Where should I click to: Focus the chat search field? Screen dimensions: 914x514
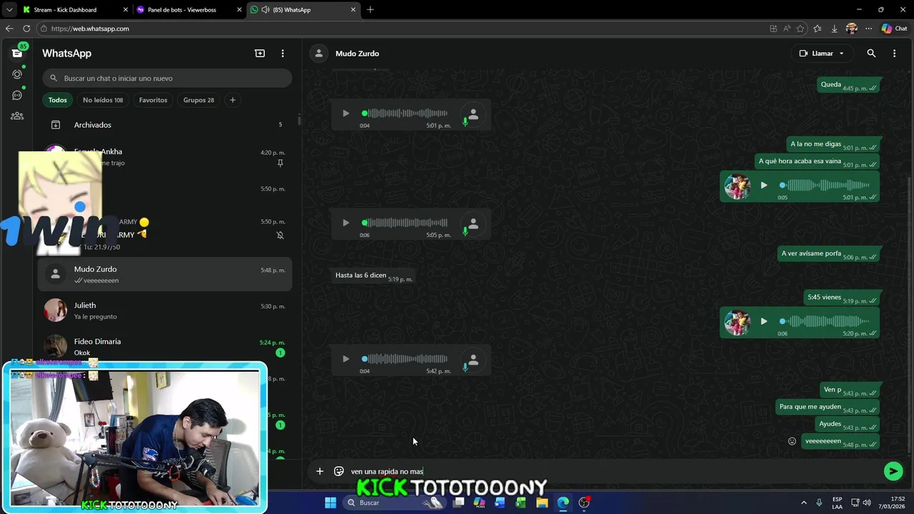(x=167, y=79)
